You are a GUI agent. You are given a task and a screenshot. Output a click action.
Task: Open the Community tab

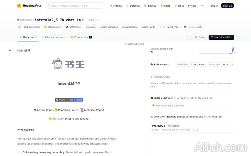[x=81, y=37]
